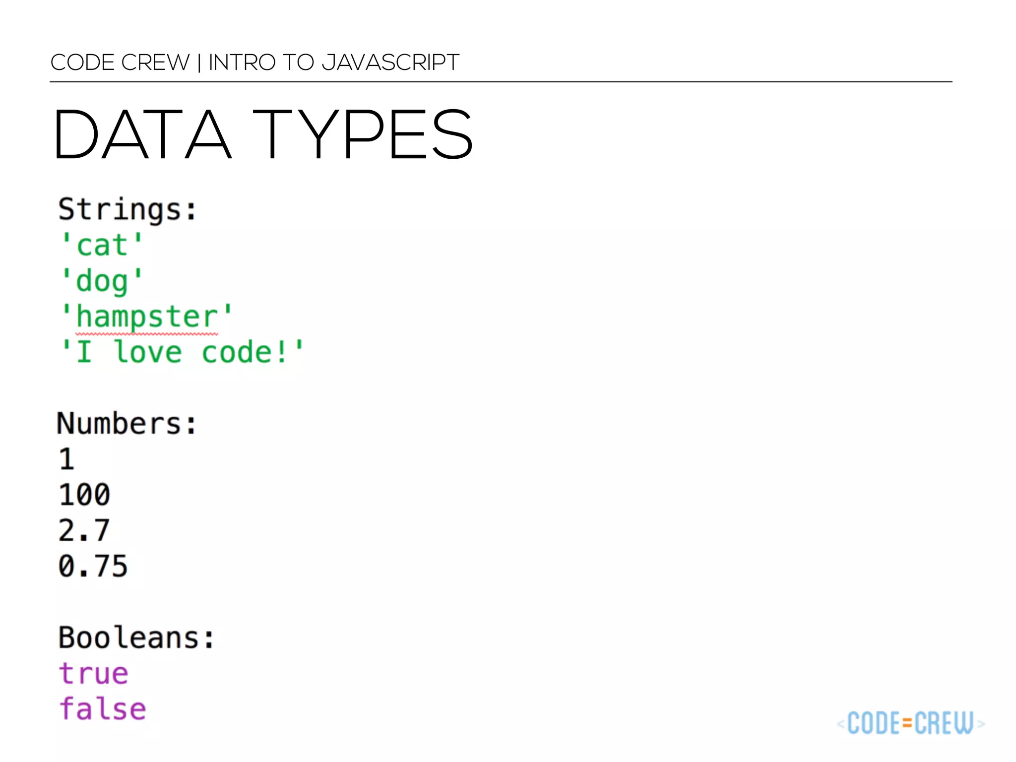This screenshot has height=762, width=1016.
Task: Click the orange equals sign in logo
Action: (x=907, y=724)
